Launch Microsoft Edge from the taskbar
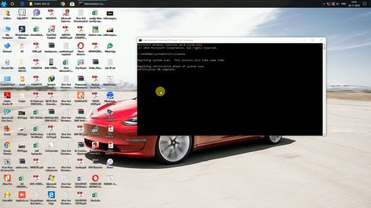The image size is (371, 208). point(22,4)
